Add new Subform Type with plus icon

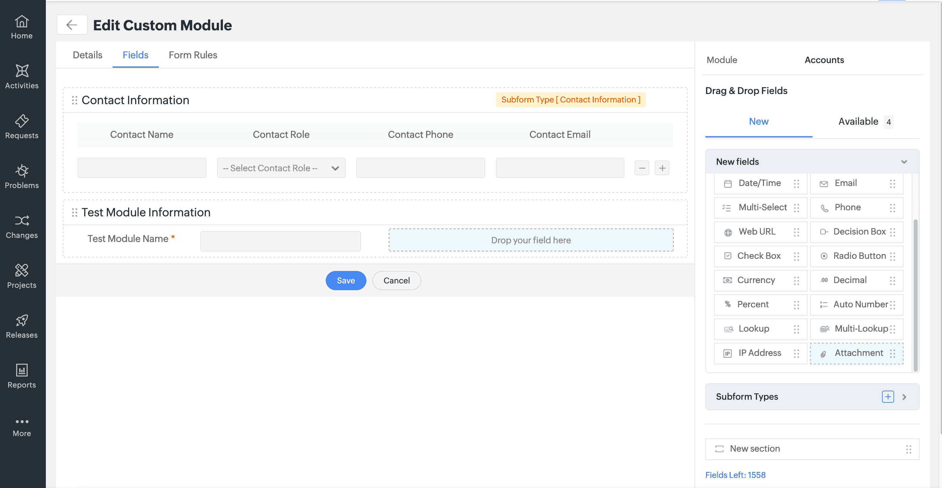coord(887,396)
